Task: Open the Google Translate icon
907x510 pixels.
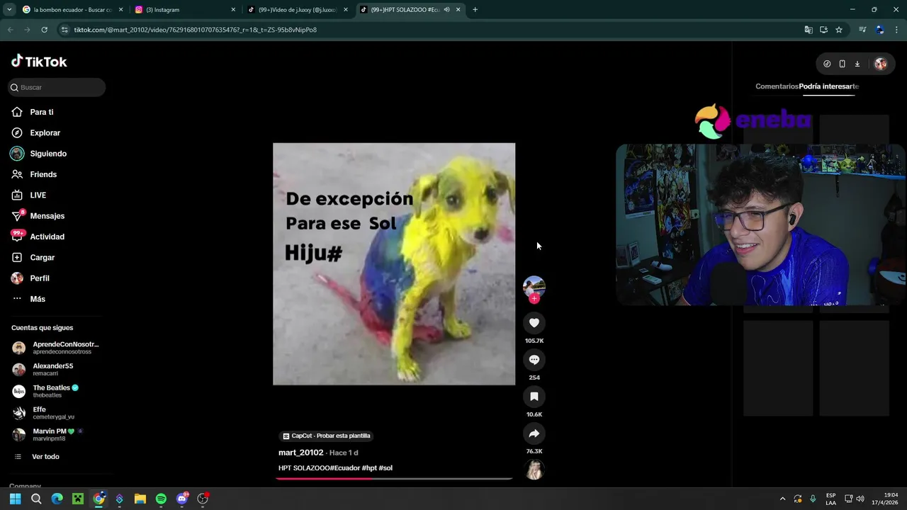Action: [x=809, y=30]
